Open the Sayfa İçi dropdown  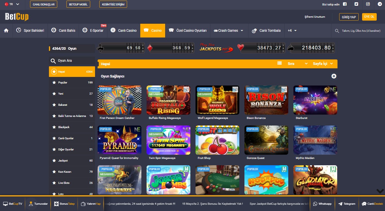click(323, 63)
